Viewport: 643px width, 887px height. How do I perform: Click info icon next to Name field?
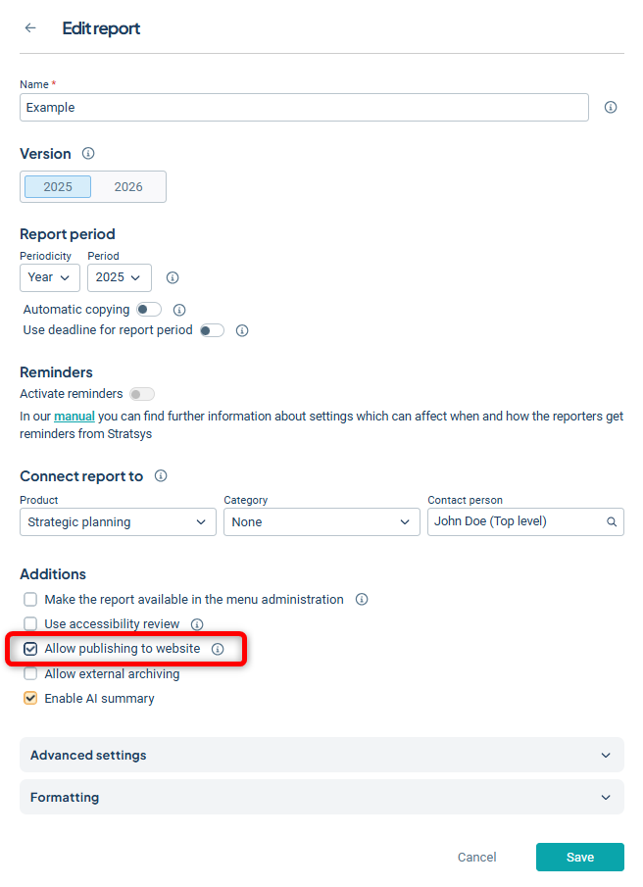click(611, 108)
